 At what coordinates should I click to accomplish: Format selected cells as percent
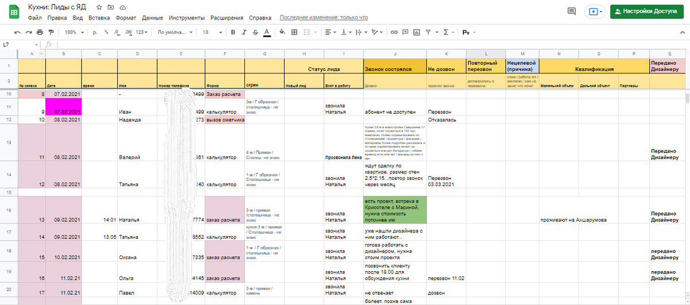(108, 32)
